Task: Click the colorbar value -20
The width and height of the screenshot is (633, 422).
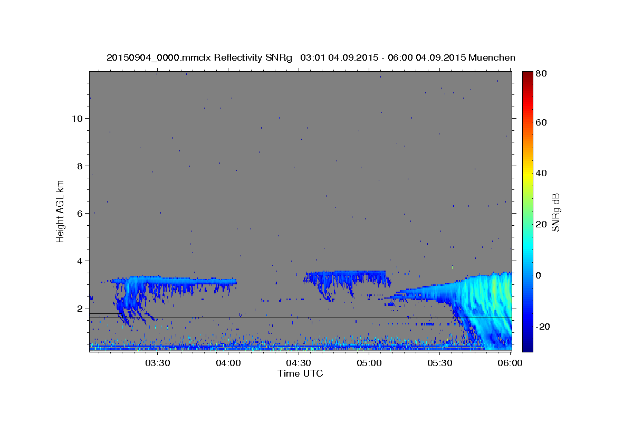Action: [x=543, y=326]
